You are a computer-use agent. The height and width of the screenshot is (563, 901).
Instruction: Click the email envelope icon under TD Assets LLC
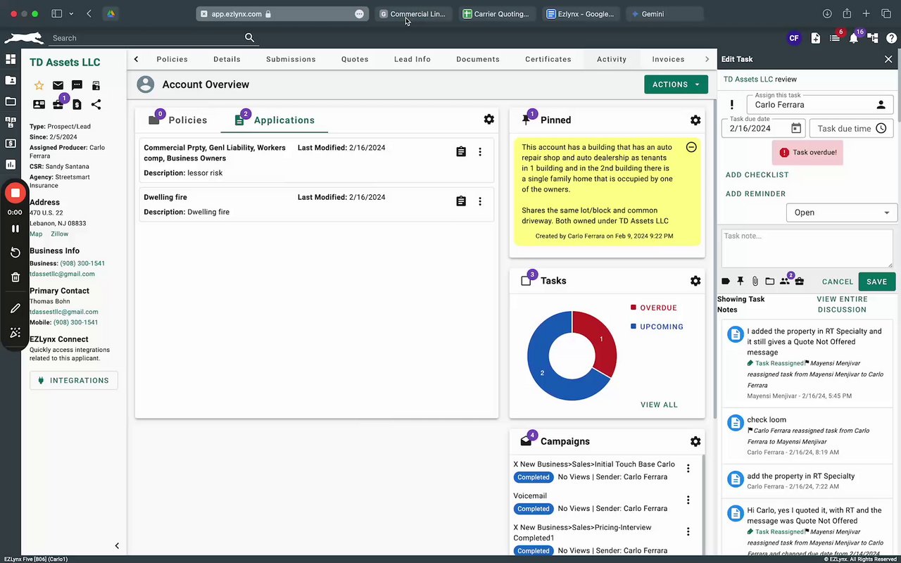pyautogui.click(x=58, y=85)
